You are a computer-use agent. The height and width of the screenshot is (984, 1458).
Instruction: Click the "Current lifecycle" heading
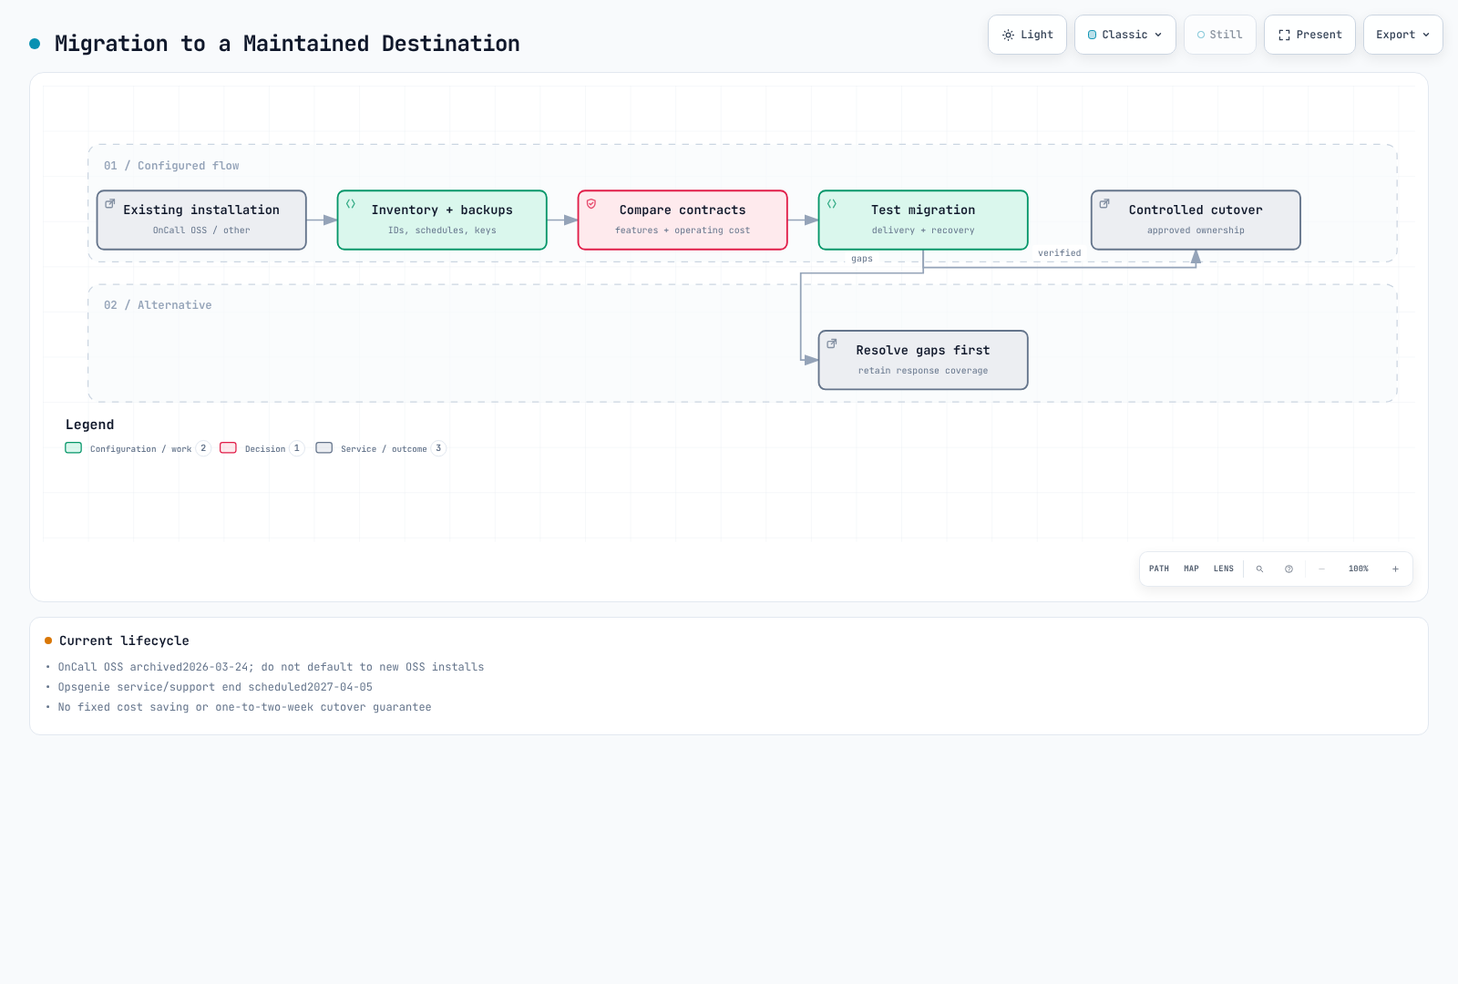click(124, 641)
